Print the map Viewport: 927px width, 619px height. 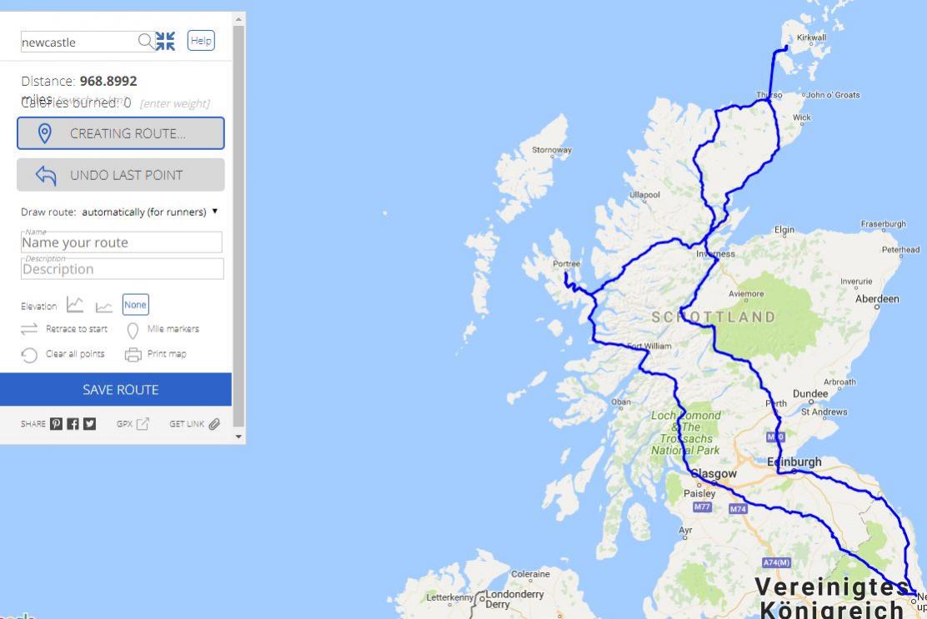coord(156,354)
